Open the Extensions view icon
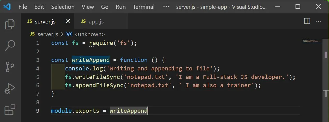 tap(10, 110)
